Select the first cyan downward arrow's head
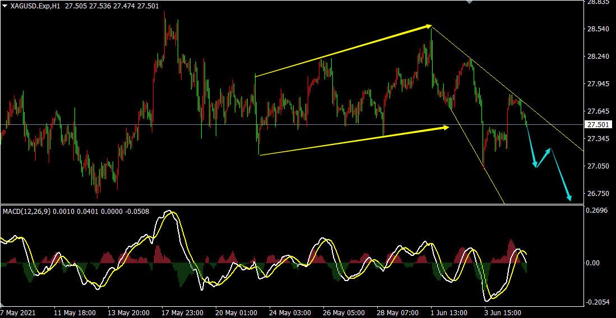The image size is (616, 318). (x=535, y=165)
